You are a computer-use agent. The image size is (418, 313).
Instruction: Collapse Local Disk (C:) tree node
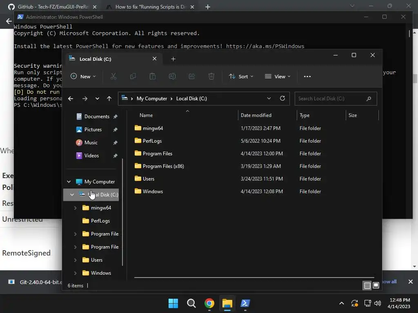pyautogui.click(x=72, y=194)
